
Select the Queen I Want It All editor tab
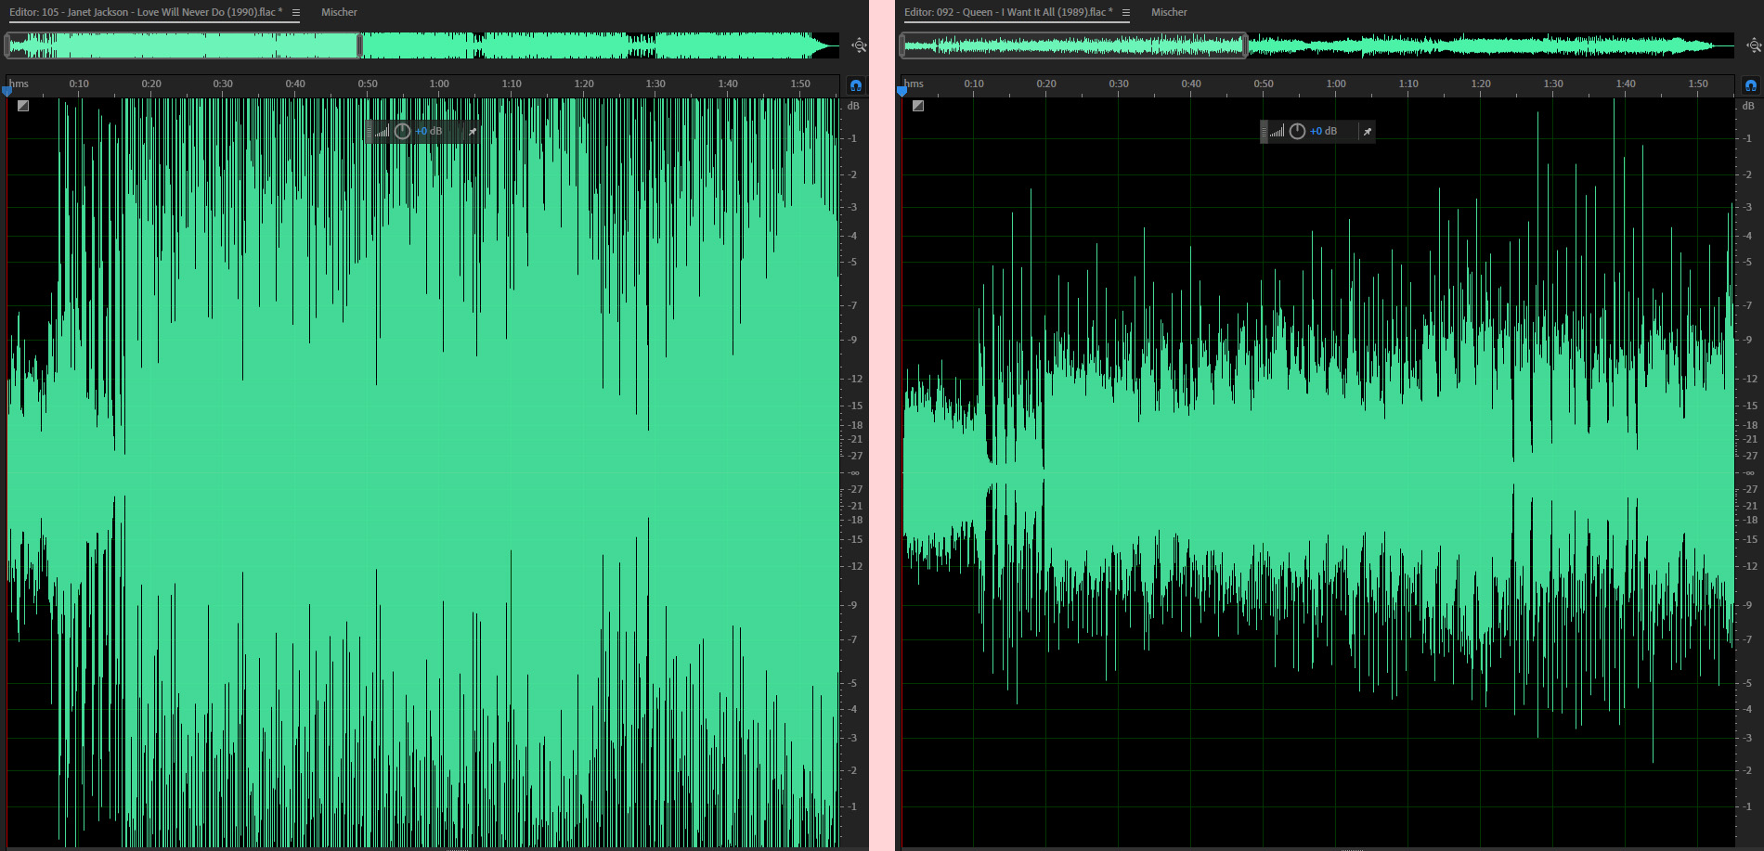[x=1008, y=12]
